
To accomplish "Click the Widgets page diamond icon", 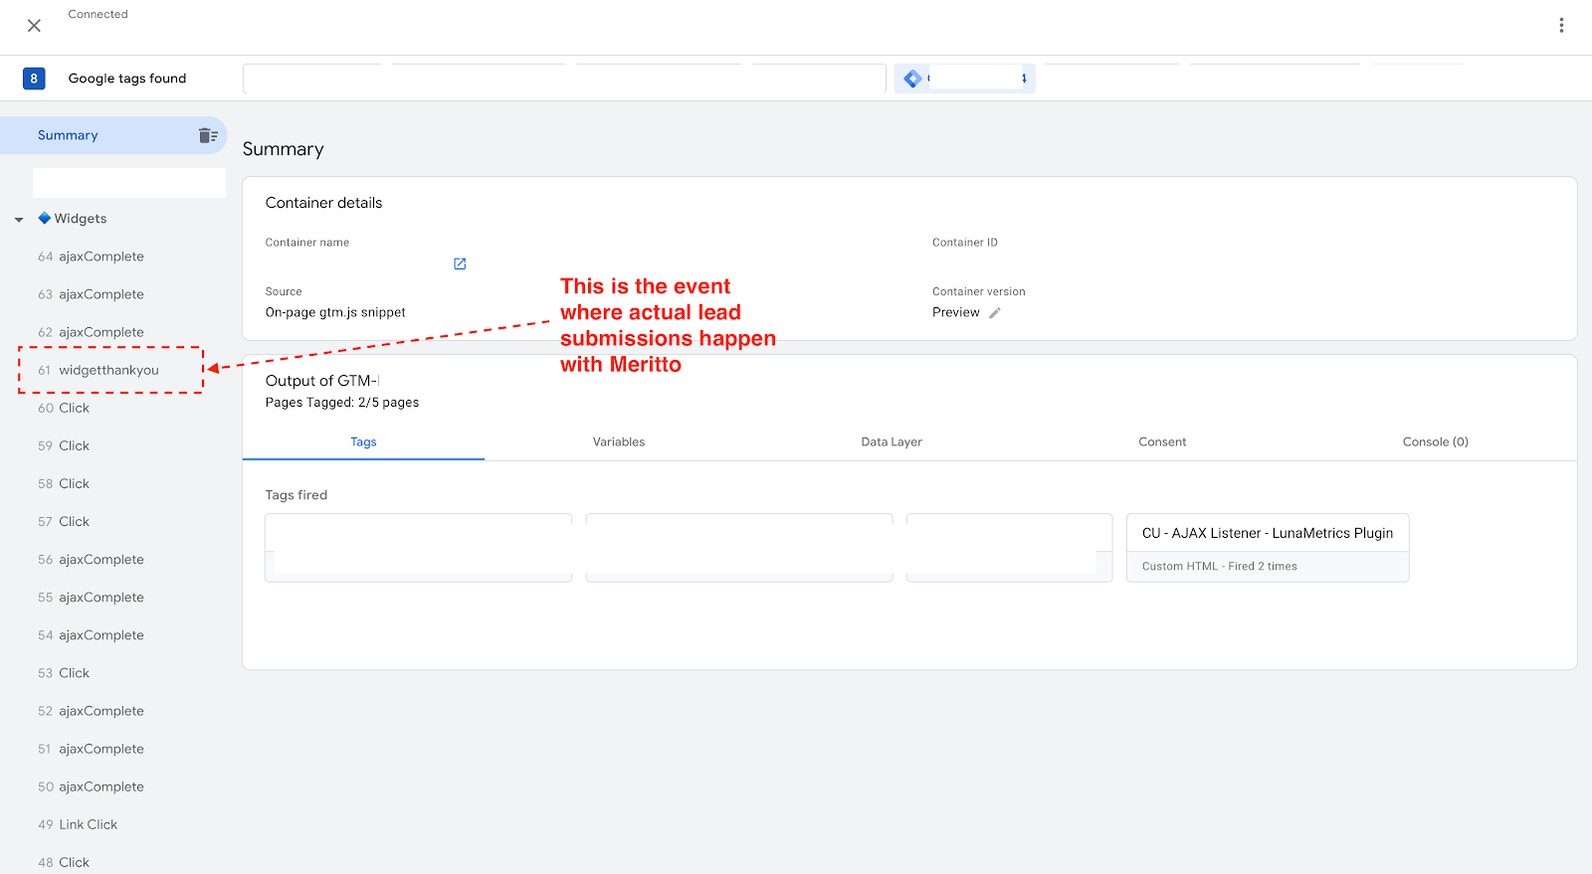I will coord(44,219).
